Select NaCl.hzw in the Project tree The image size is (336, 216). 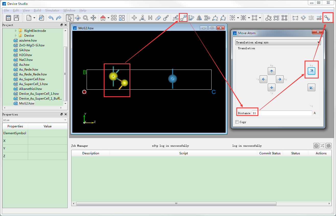point(26,60)
